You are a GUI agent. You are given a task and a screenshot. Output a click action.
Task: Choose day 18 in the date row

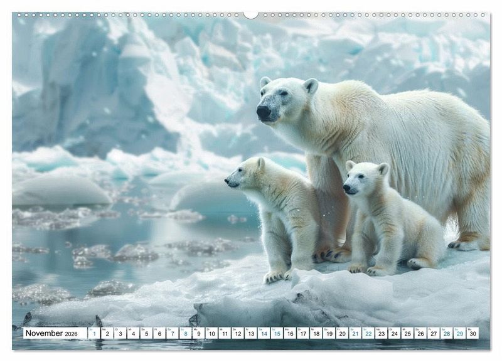[316, 333]
